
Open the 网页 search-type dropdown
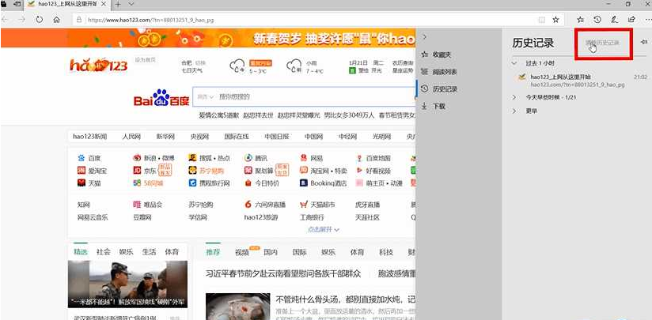[x=205, y=96]
